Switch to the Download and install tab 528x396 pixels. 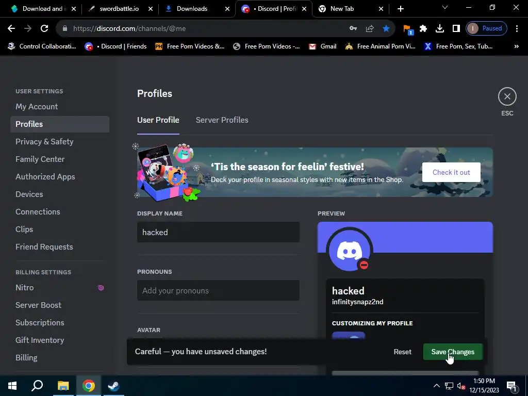click(43, 9)
